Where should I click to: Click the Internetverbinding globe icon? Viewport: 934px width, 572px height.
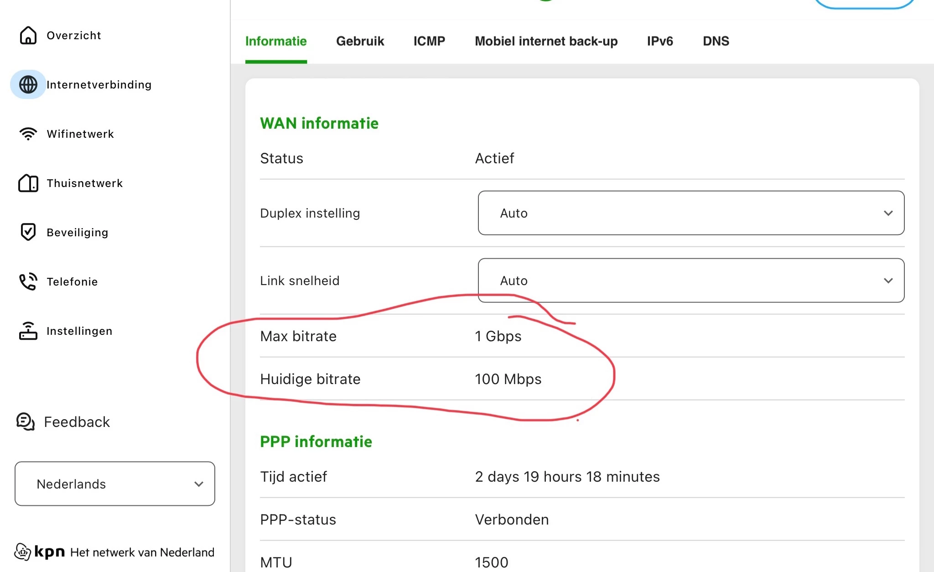[28, 84]
